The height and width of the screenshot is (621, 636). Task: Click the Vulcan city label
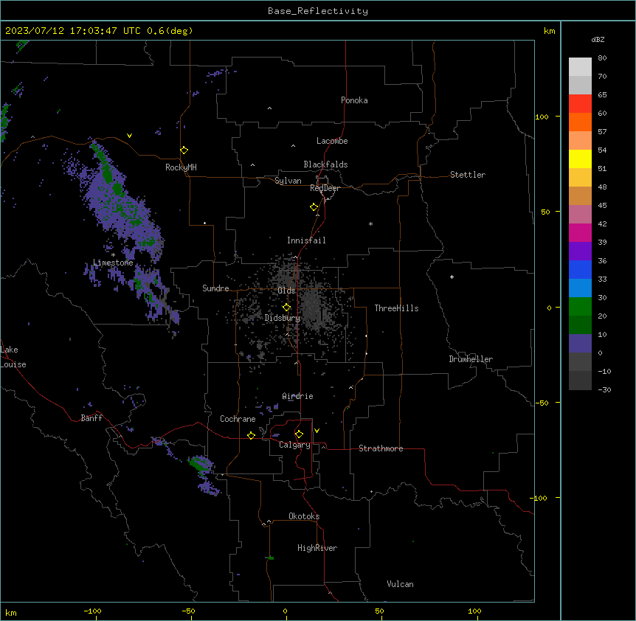tap(401, 584)
